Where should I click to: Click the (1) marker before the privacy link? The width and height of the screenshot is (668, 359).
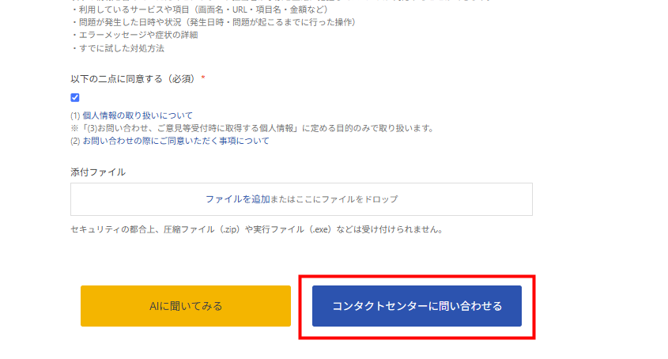click(75, 115)
